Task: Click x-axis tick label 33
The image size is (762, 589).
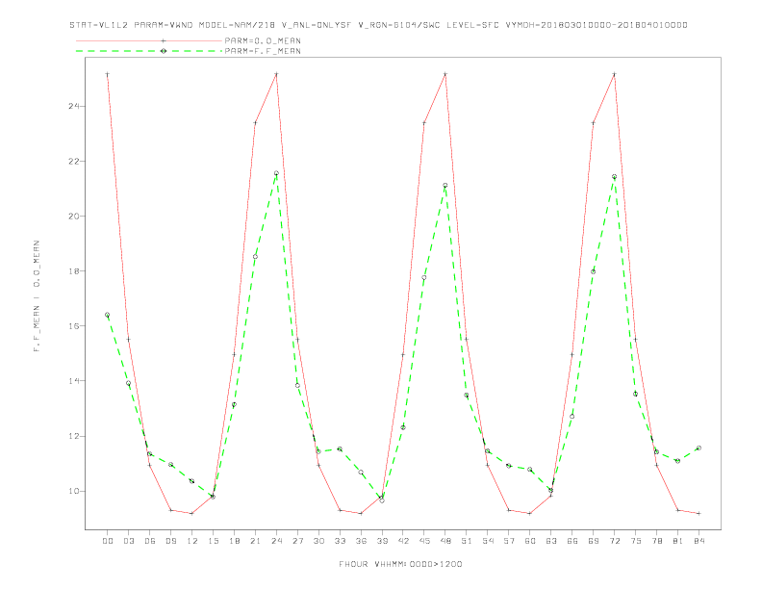Action: point(340,541)
